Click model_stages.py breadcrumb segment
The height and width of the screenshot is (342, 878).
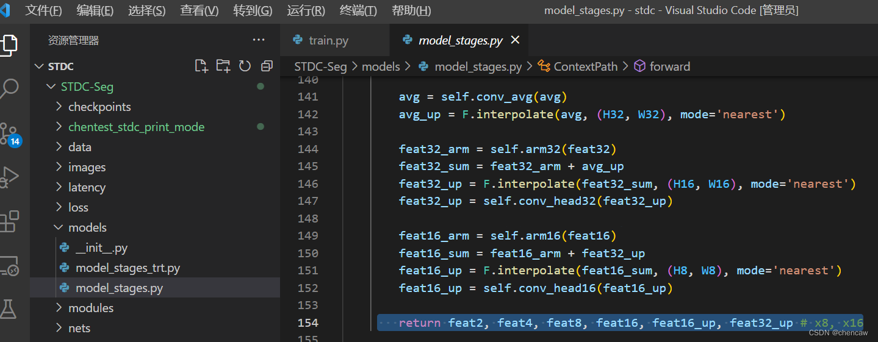478,66
